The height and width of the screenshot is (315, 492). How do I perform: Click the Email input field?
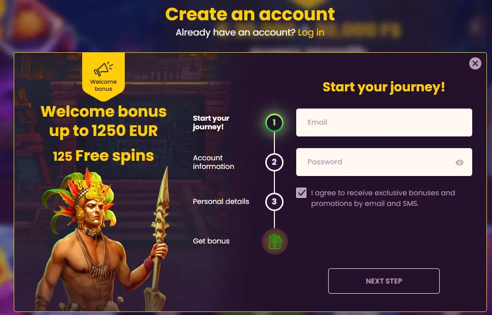(x=384, y=122)
